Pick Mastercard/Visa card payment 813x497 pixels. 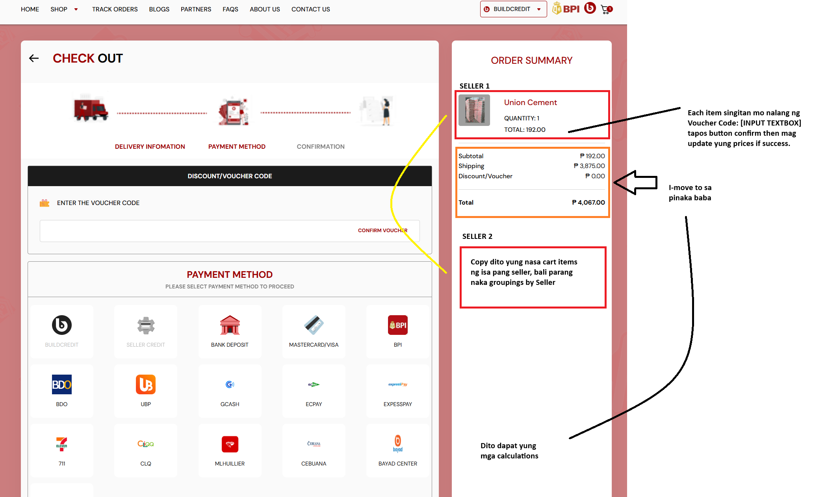[x=314, y=325]
